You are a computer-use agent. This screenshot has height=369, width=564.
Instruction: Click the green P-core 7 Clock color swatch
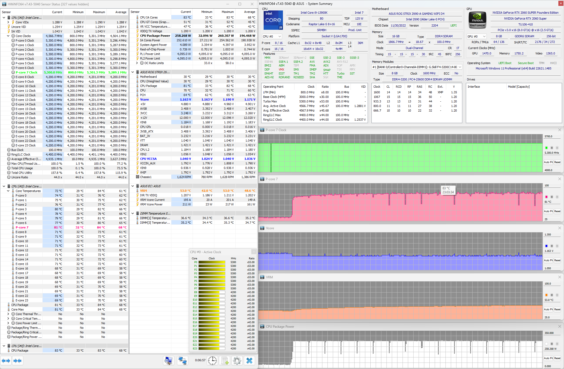(x=546, y=148)
